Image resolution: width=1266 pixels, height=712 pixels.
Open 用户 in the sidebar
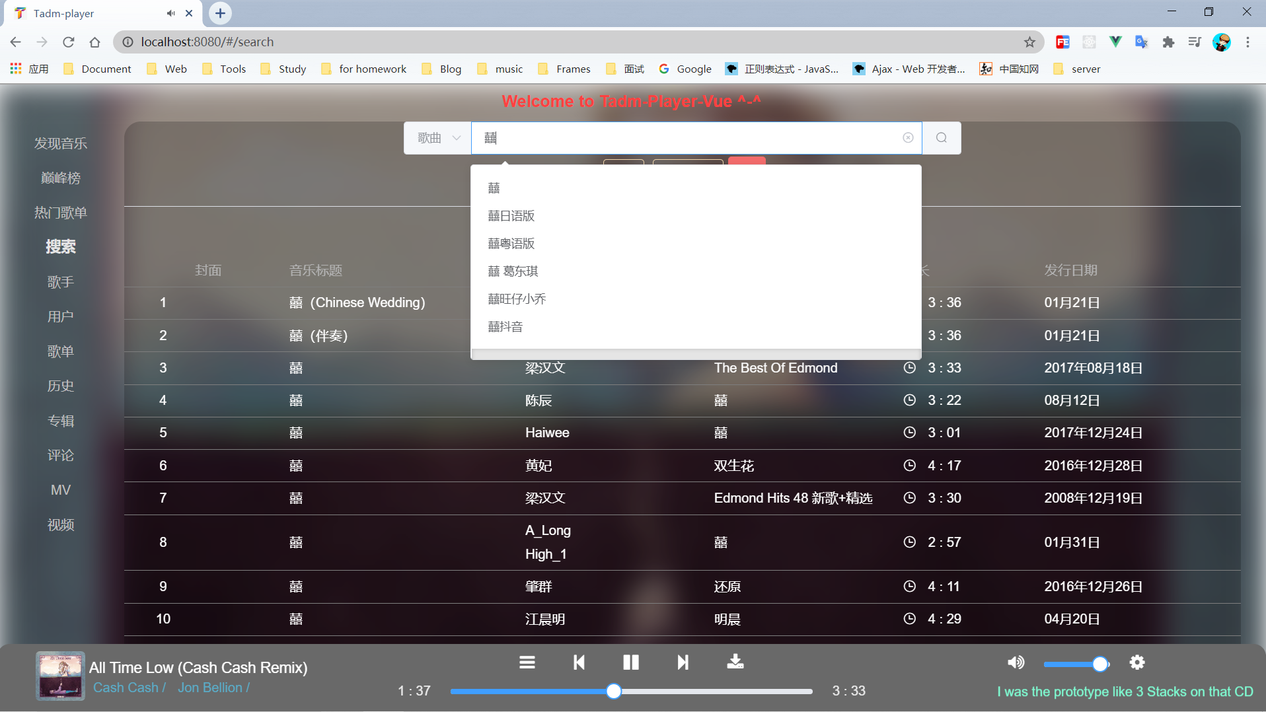click(x=61, y=316)
